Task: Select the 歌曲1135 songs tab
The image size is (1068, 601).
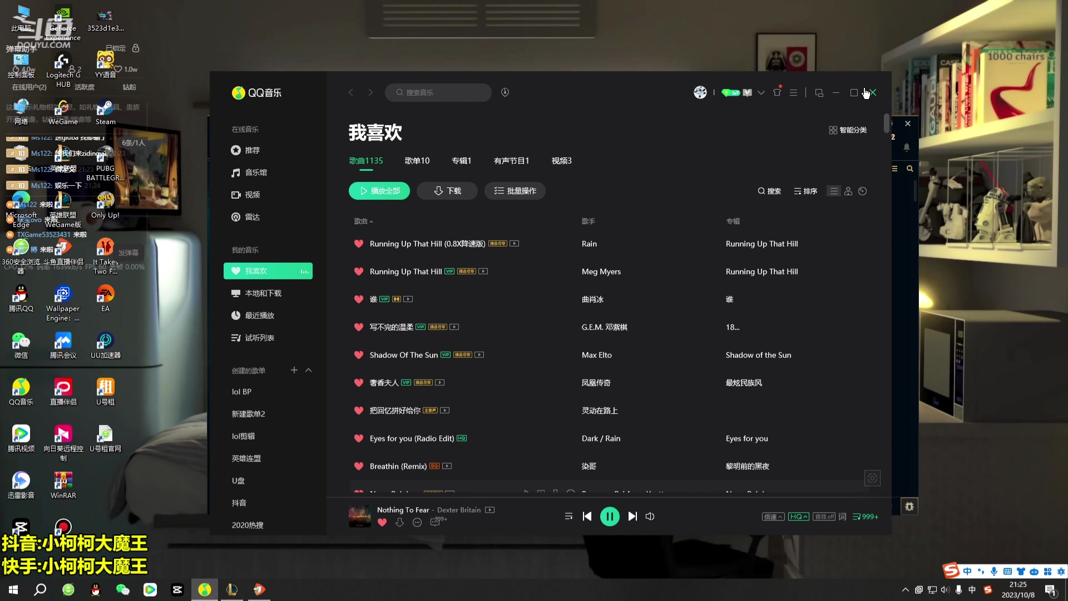Action: [367, 160]
